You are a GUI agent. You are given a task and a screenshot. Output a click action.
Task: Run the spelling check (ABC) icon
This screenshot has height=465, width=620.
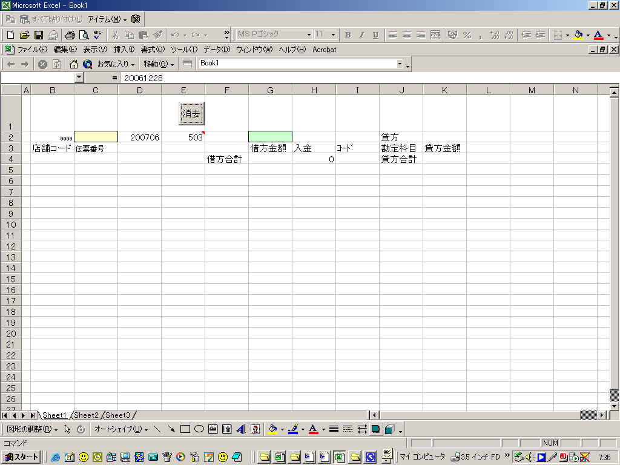coord(97,35)
